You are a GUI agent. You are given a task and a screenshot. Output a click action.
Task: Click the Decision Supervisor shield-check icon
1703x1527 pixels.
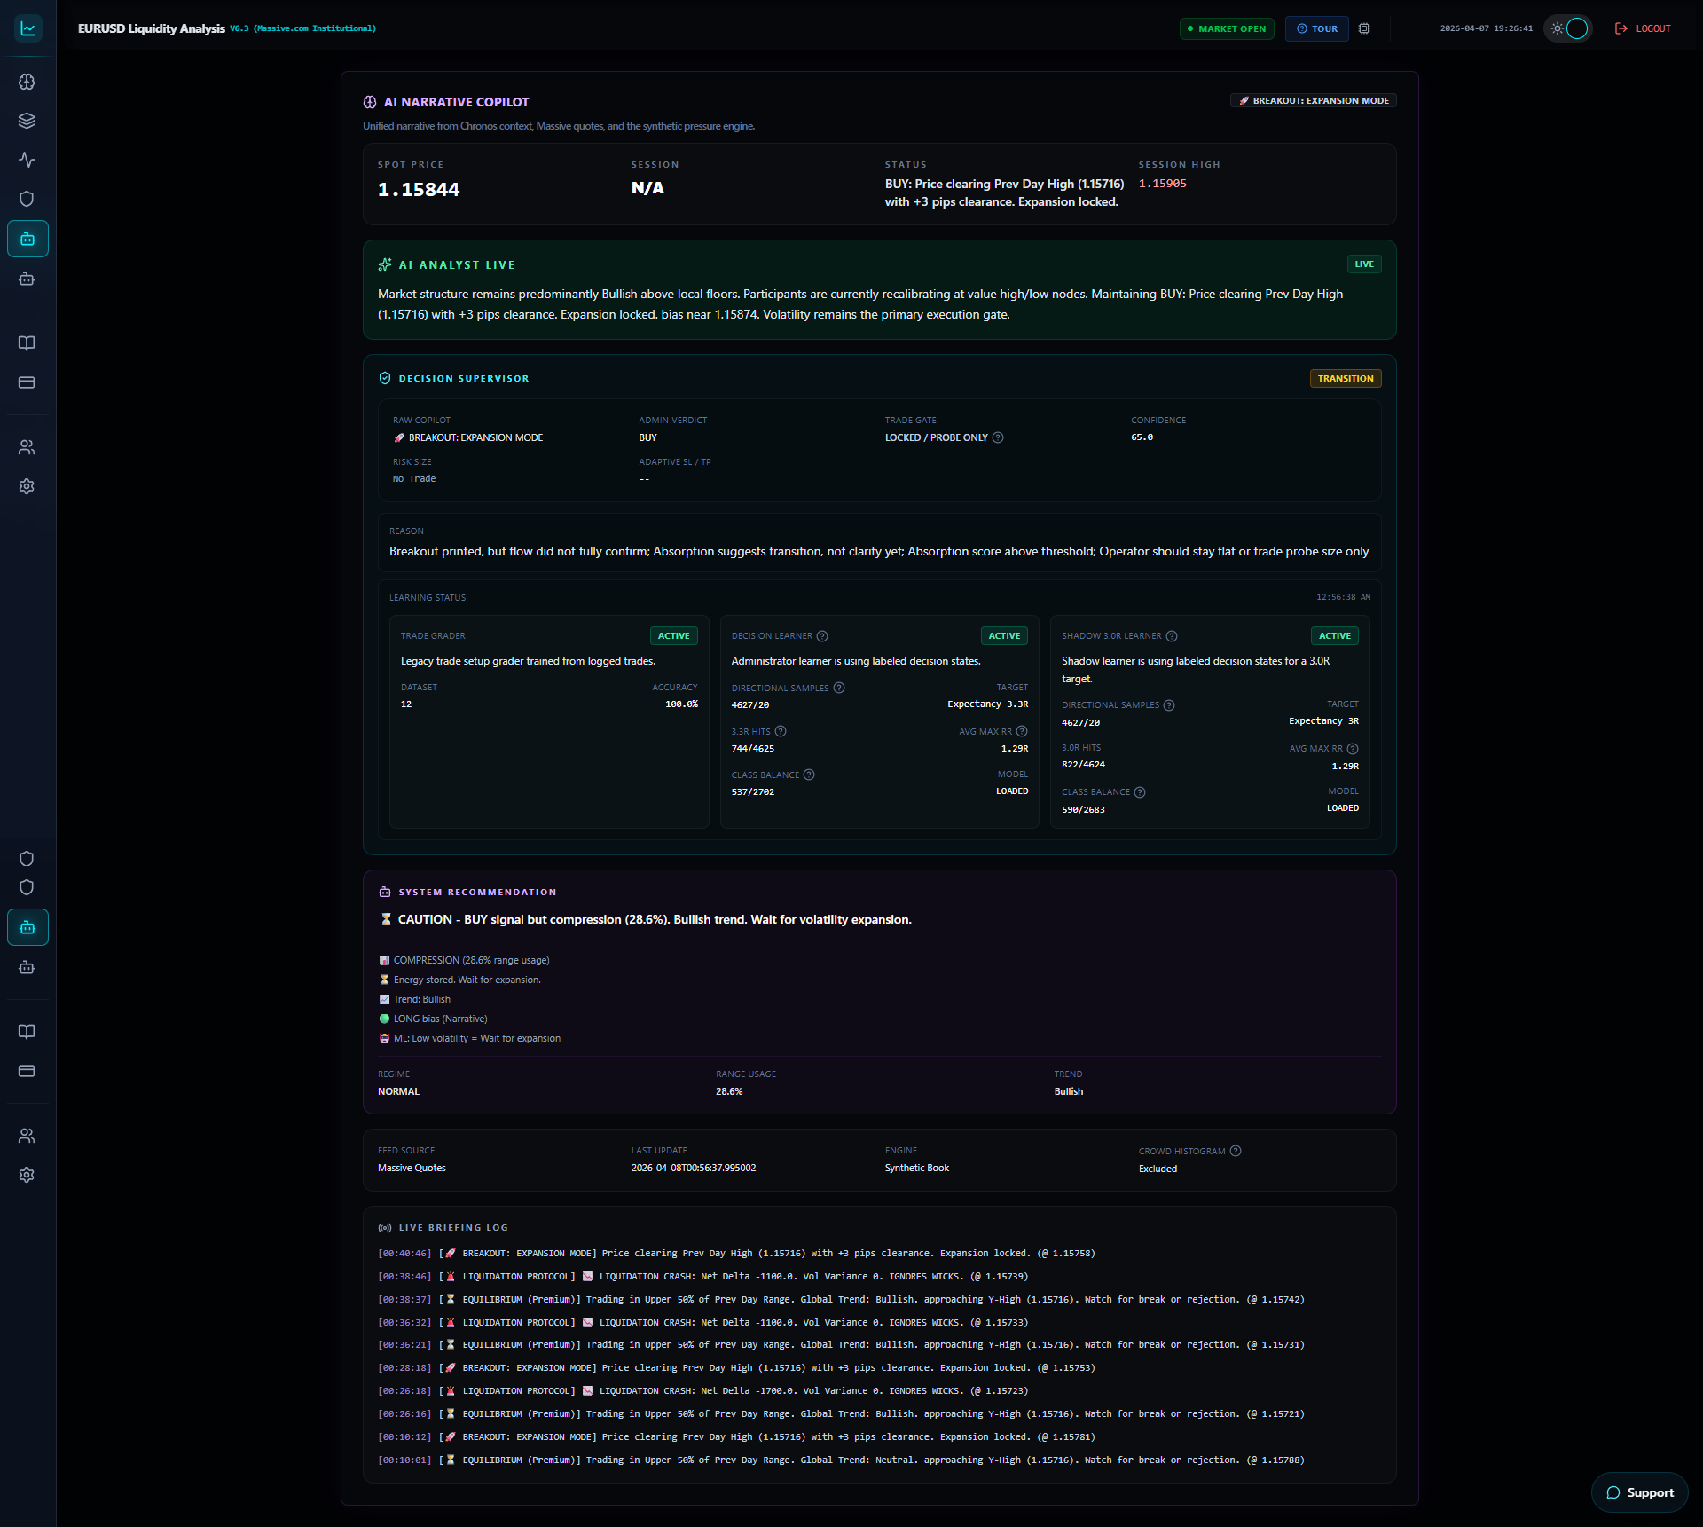385,378
